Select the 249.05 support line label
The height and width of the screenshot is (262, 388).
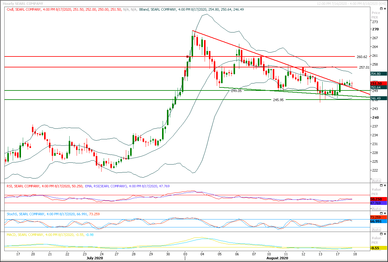pyautogui.click(x=236, y=90)
